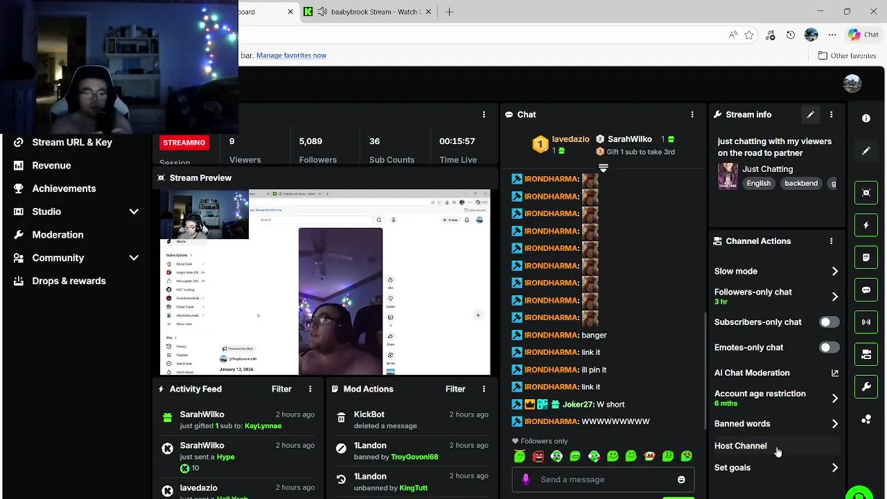Collapse chat leaderboard with arrow under SarahWilko
Screen dimensions: 887x499
tap(603, 168)
